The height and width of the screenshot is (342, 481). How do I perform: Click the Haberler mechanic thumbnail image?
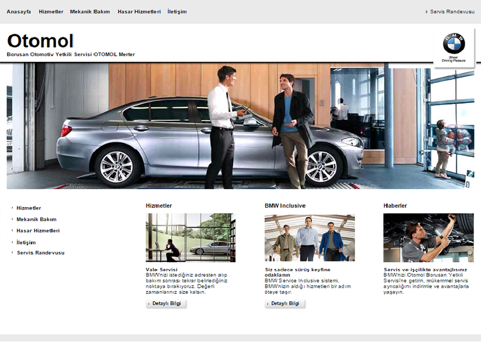(x=428, y=238)
